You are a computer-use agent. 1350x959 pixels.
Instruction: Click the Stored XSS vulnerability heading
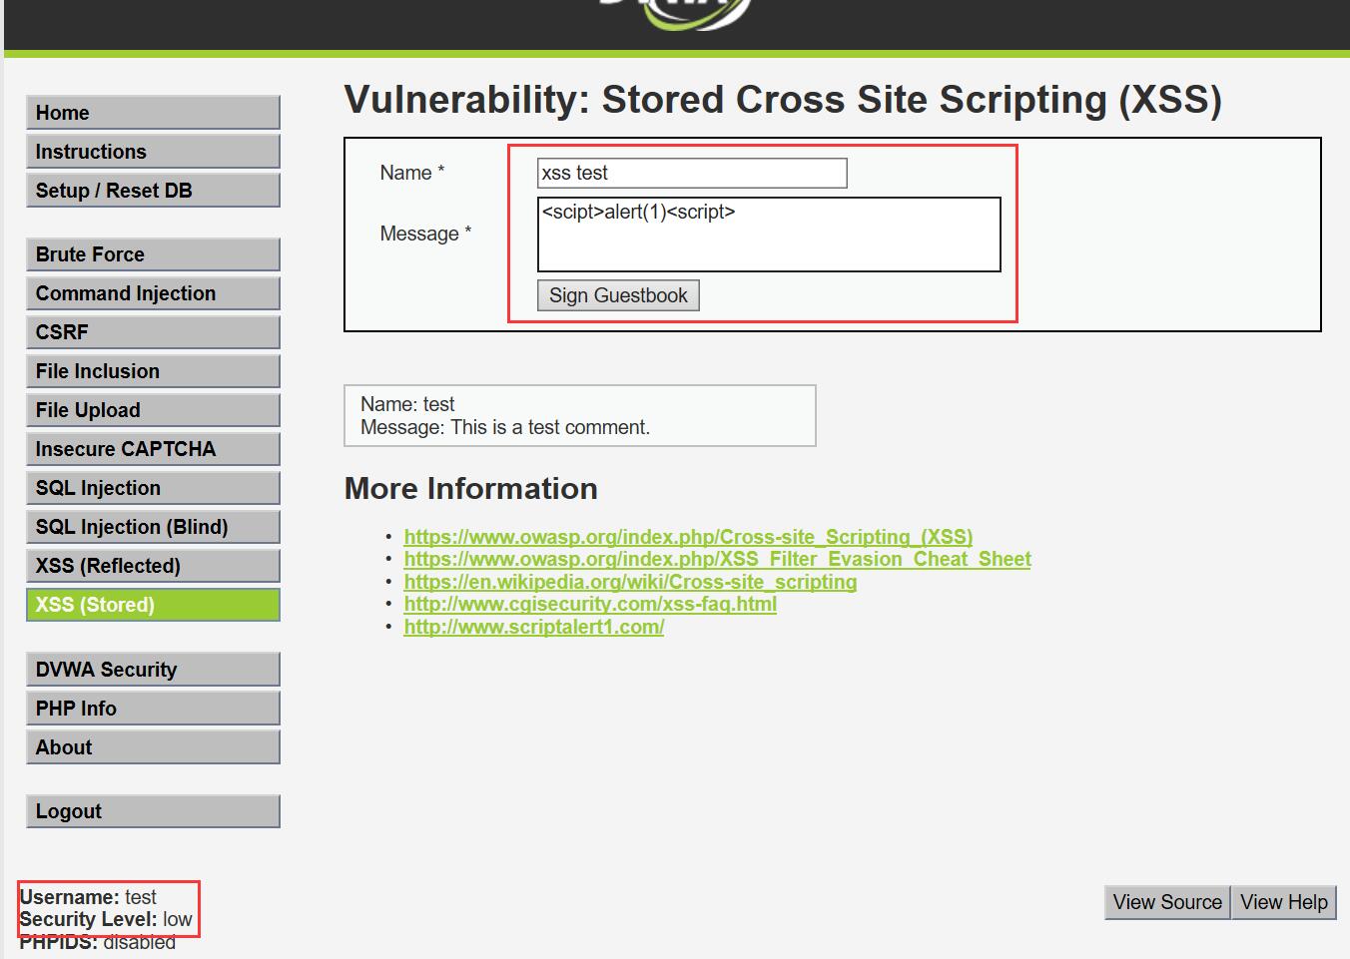pos(783,100)
